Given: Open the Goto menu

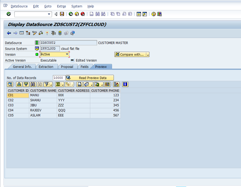Looking at the screenshot, I should click(x=48, y=6).
